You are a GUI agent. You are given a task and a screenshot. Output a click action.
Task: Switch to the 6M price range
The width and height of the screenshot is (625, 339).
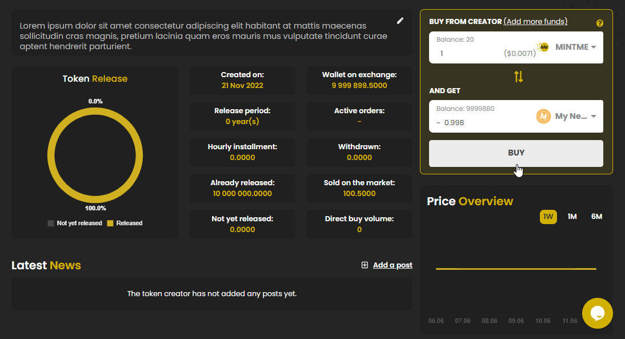click(596, 217)
